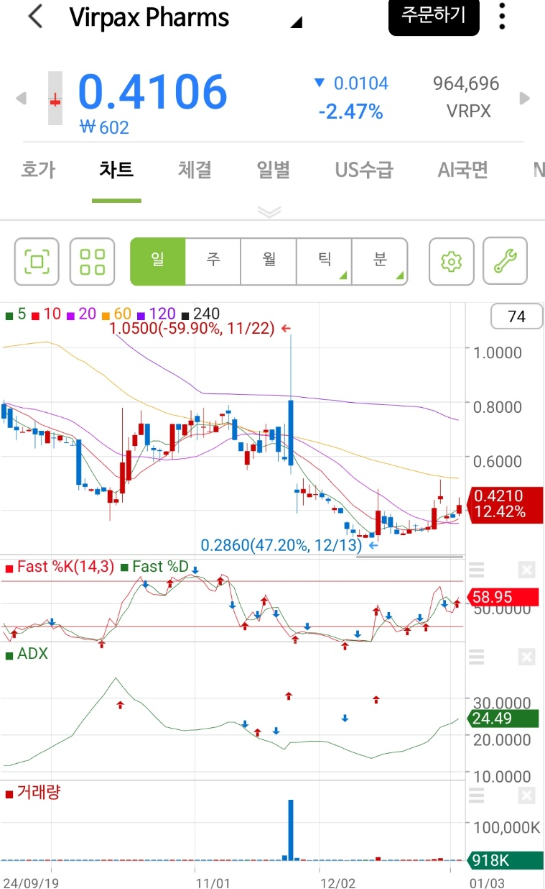Open chart settings gear icon

click(x=451, y=261)
